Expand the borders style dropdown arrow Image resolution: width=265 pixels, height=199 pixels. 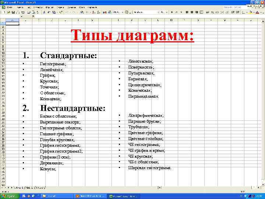[247, 13]
